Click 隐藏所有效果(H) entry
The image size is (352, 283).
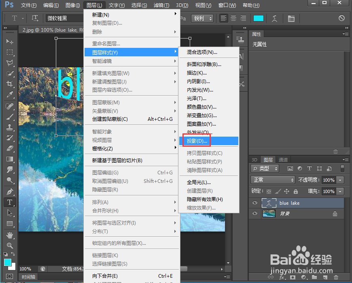209,199
